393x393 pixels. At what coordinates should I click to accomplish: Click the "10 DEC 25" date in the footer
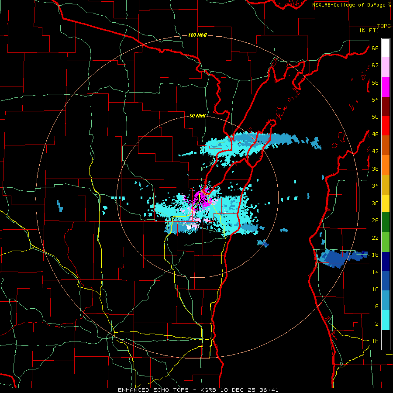pos(238,390)
